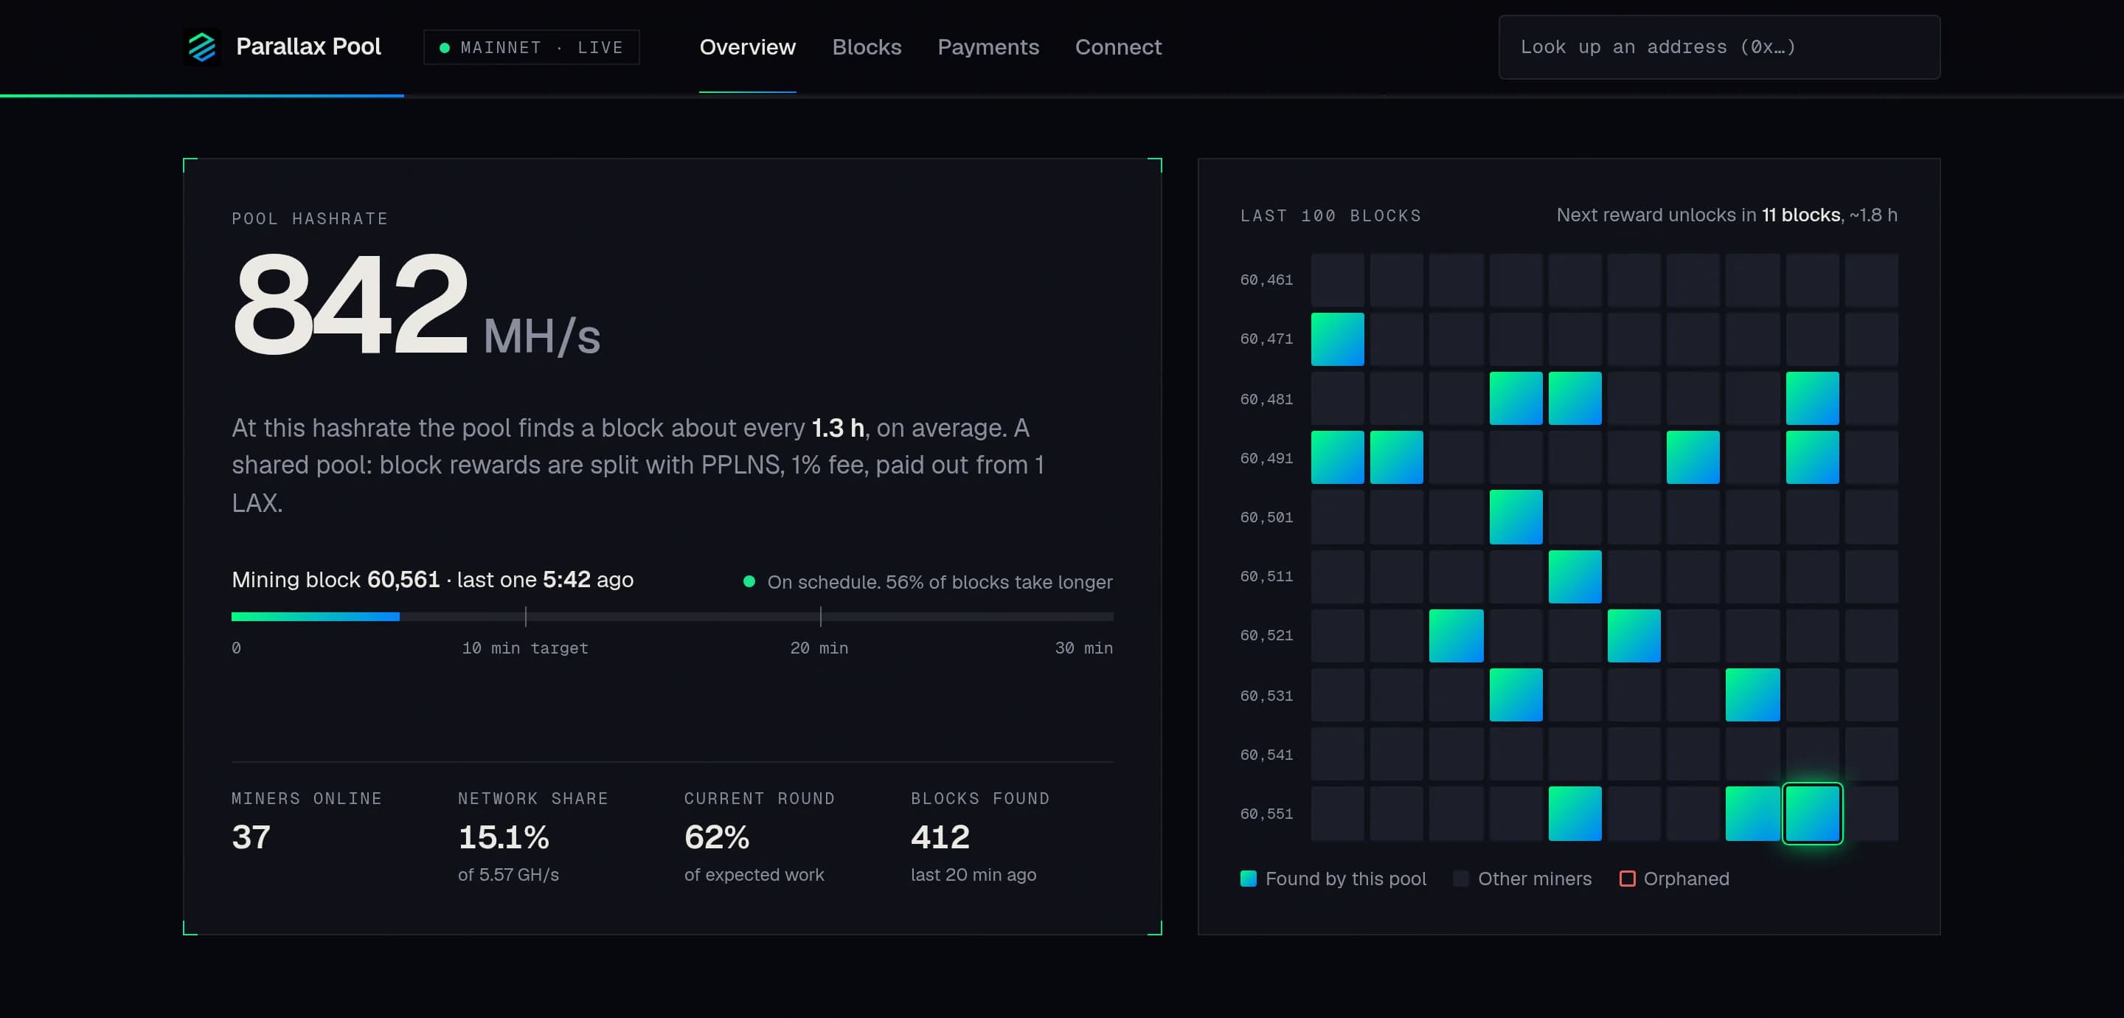
Task: Open the Overview tab
Action: coord(747,47)
